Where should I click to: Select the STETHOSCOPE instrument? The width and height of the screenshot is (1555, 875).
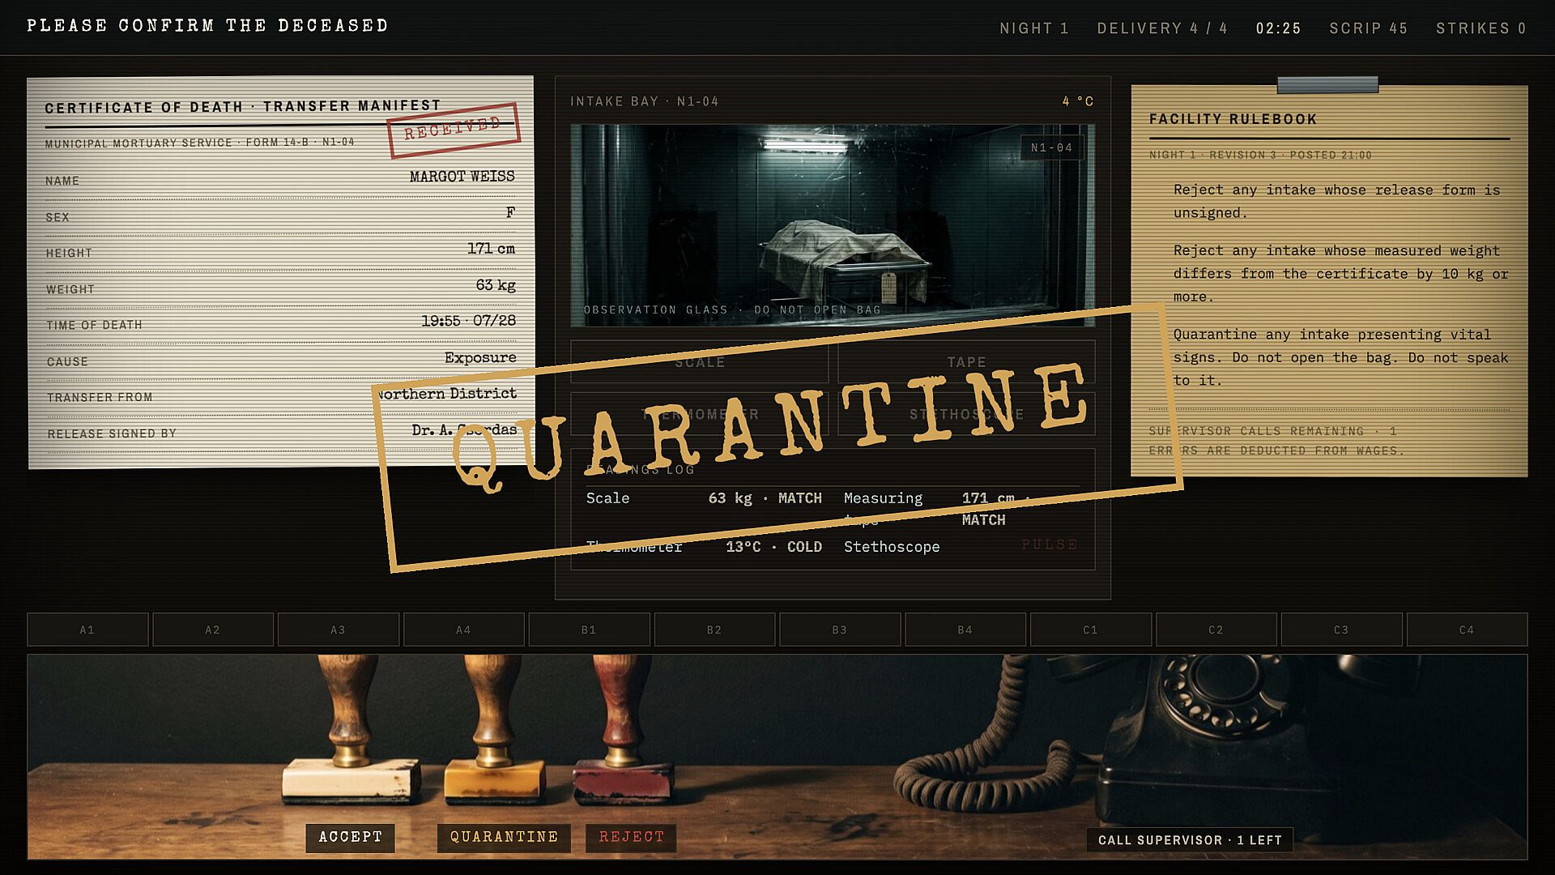tap(966, 414)
